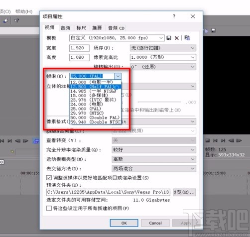250x237 pixels.
Task: Click the copy snapshot icon above the preview
Action: [206, 30]
